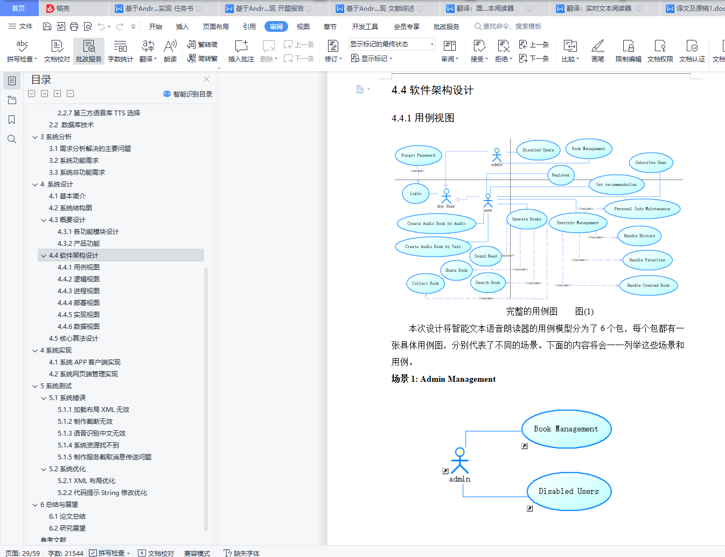Open quick access toolbar customize dropdown arrow

133,26
